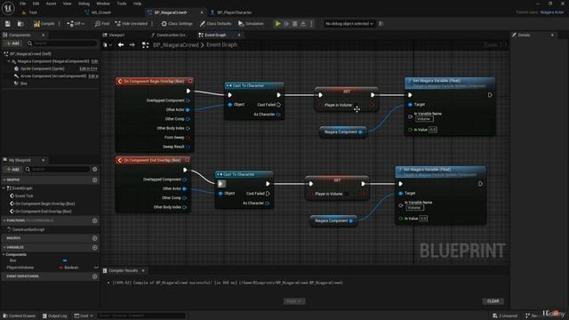569x320 pixels.
Task: Select ConstructionScript in Functions list
Action: (x=28, y=229)
